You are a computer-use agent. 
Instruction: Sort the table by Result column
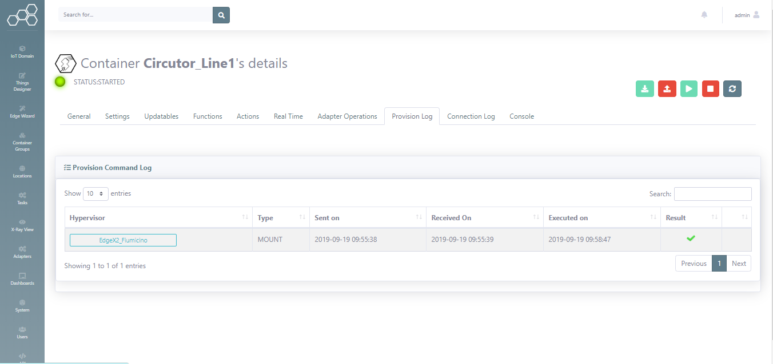click(x=691, y=217)
